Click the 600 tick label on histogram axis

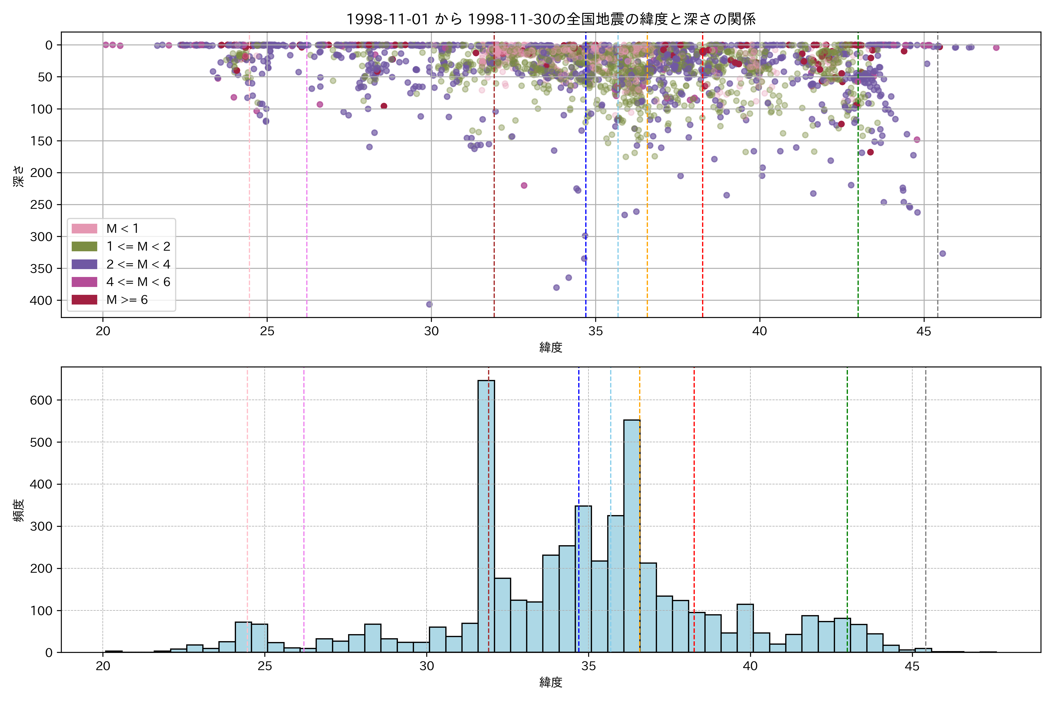41,400
